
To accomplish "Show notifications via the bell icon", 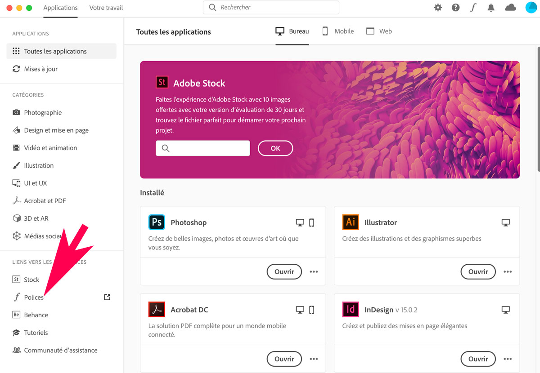I will coord(491,8).
